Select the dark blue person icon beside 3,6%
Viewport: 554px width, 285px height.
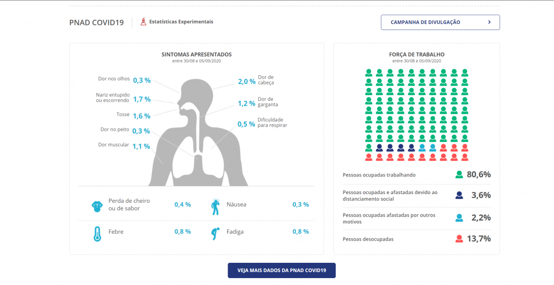pos(459,195)
